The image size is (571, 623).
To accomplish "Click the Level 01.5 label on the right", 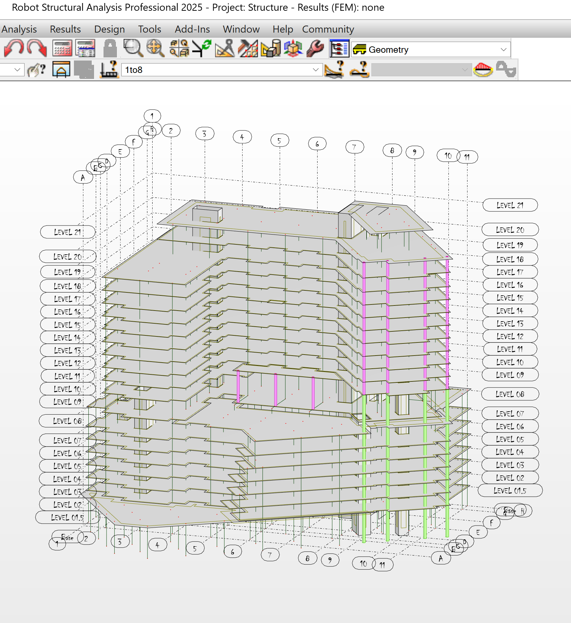I will click(x=509, y=491).
